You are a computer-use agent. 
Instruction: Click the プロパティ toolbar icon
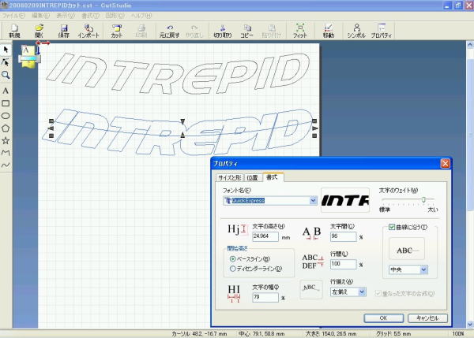coord(382,31)
